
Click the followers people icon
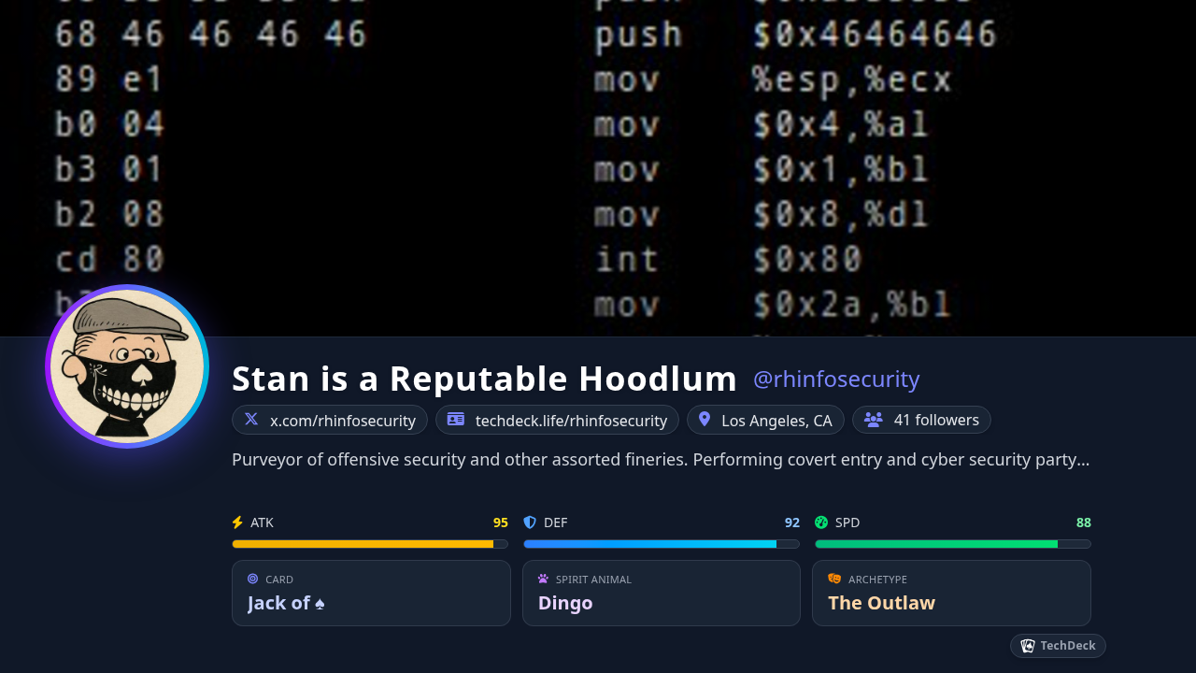pos(874,420)
